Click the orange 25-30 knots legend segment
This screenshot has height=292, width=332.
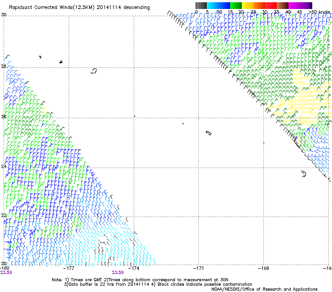click(259, 5)
